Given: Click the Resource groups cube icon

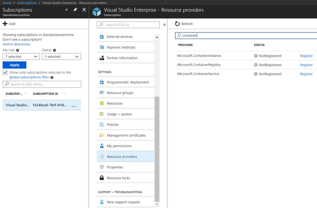Looking at the screenshot, I should click(x=102, y=93).
